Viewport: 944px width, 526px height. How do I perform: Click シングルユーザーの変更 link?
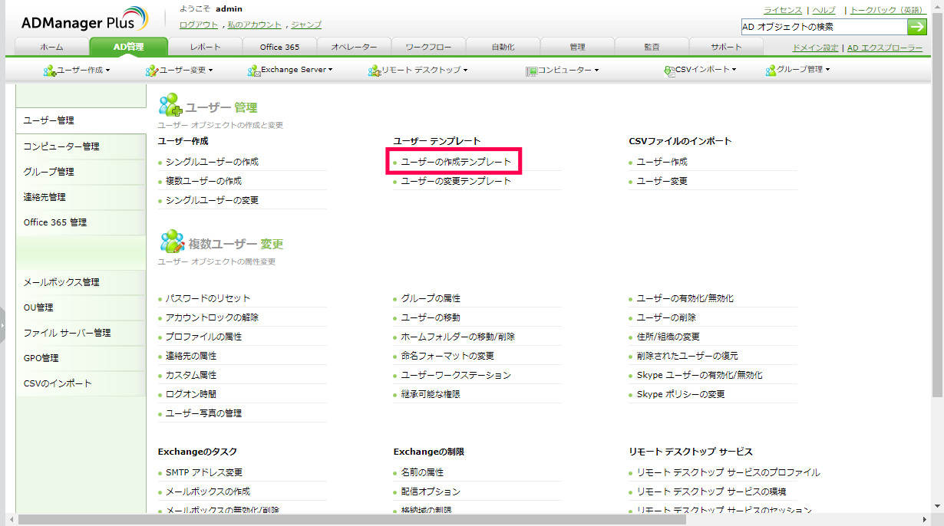[x=212, y=200]
